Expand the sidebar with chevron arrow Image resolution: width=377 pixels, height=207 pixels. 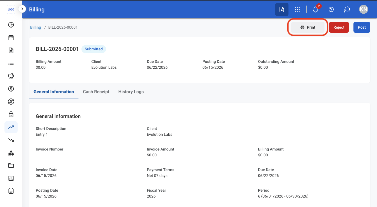pos(22,9)
